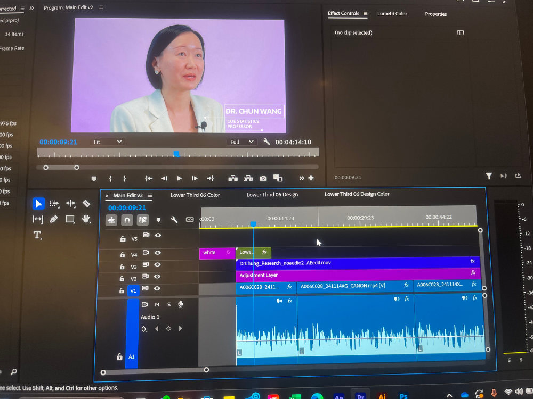The height and width of the screenshot is (399, 533).
Task: Open Timeline display settings wrench
Action: point(174,220)
